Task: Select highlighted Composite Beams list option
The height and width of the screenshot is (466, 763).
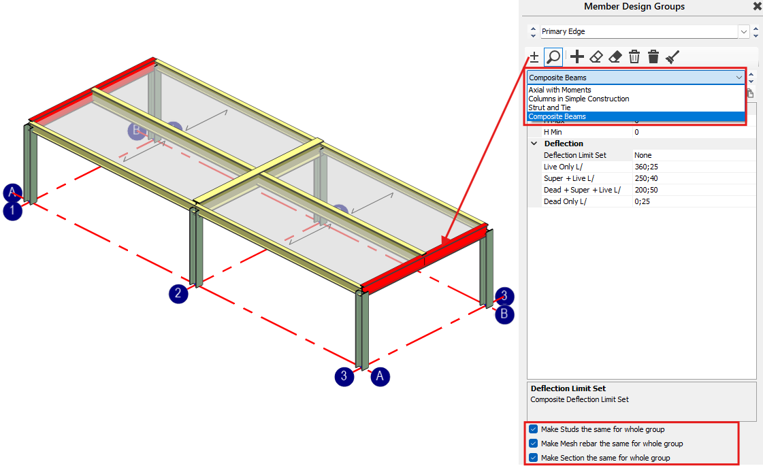Action: tap(636, 116)
